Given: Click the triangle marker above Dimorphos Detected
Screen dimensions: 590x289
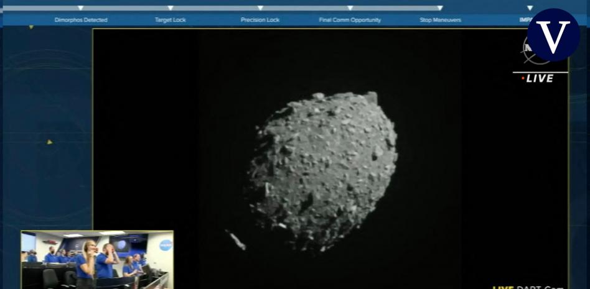Looking at the screenshot, I should (x=80, y=8).
